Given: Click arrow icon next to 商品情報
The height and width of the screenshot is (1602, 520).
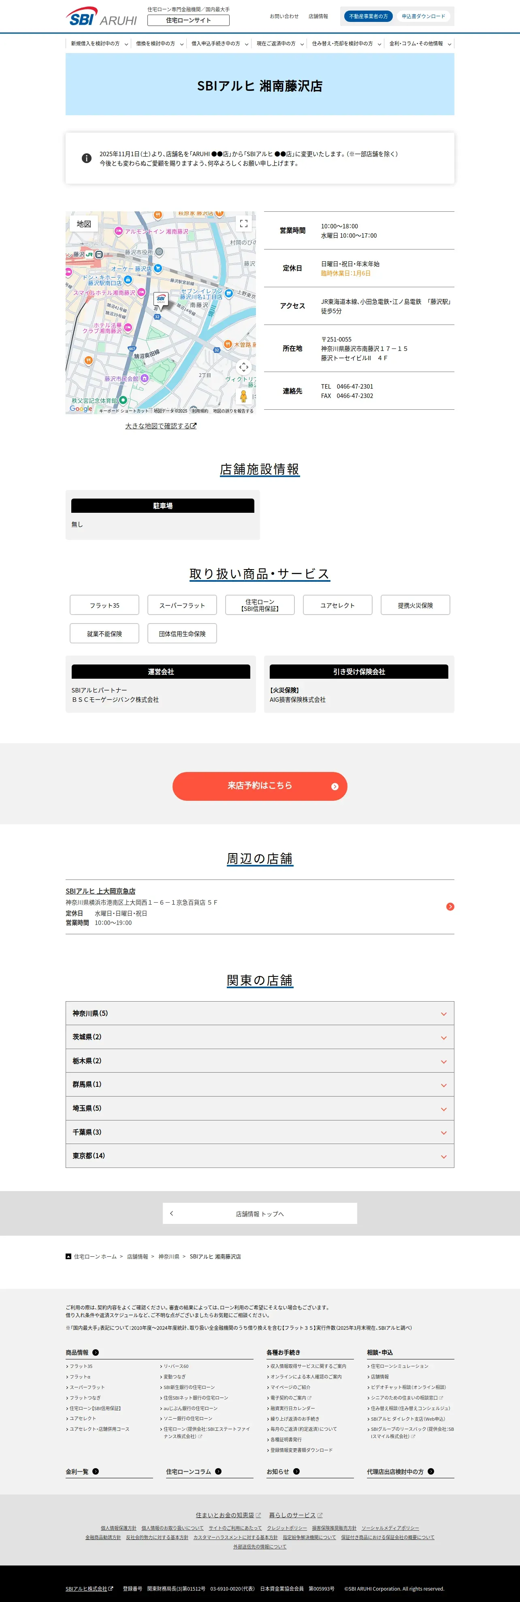Looking at the screenshot, I should click(x=96, y=1353).
